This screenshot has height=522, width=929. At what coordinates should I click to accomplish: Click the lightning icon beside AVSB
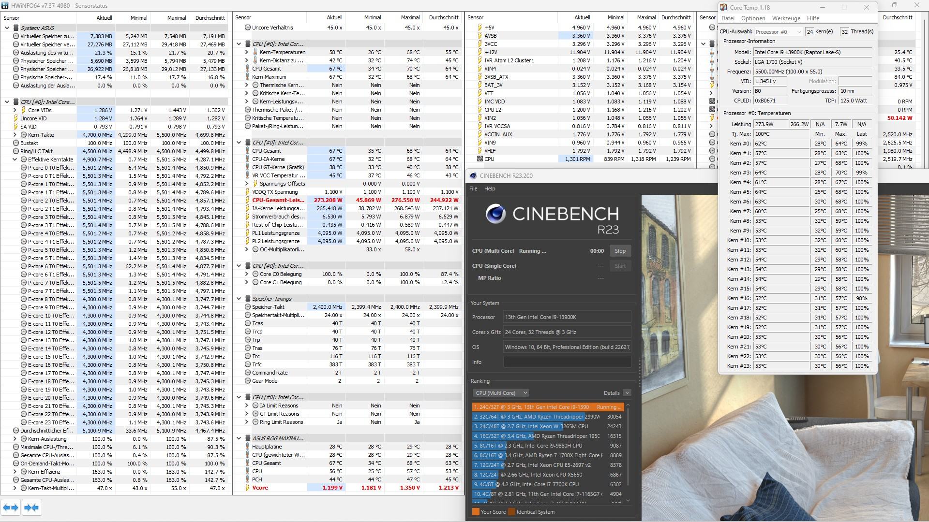pyautogui.click(x=479, y=36)
